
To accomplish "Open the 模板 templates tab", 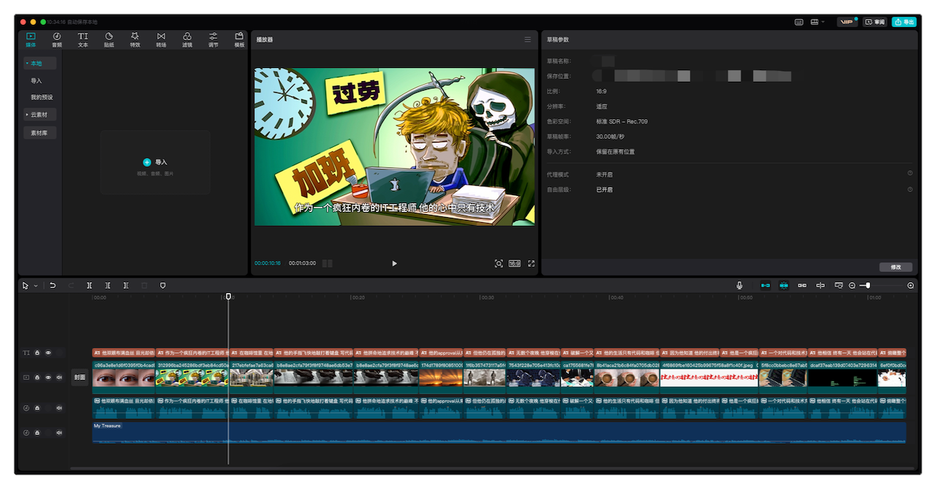I will click(239, 39).
